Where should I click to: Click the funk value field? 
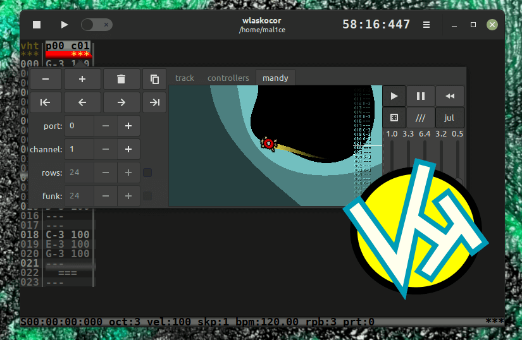point(79,196)
